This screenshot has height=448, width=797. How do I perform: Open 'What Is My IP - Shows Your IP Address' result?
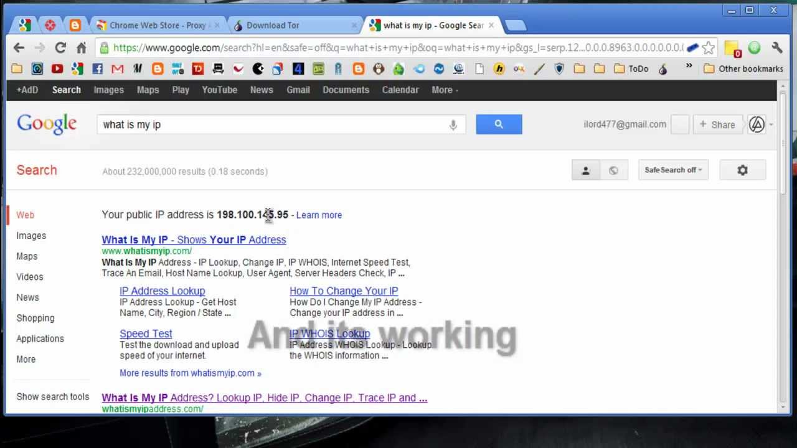tap(194, 240)
